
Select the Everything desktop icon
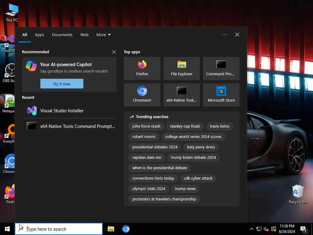pyautogui.click(x=9, y=133)
